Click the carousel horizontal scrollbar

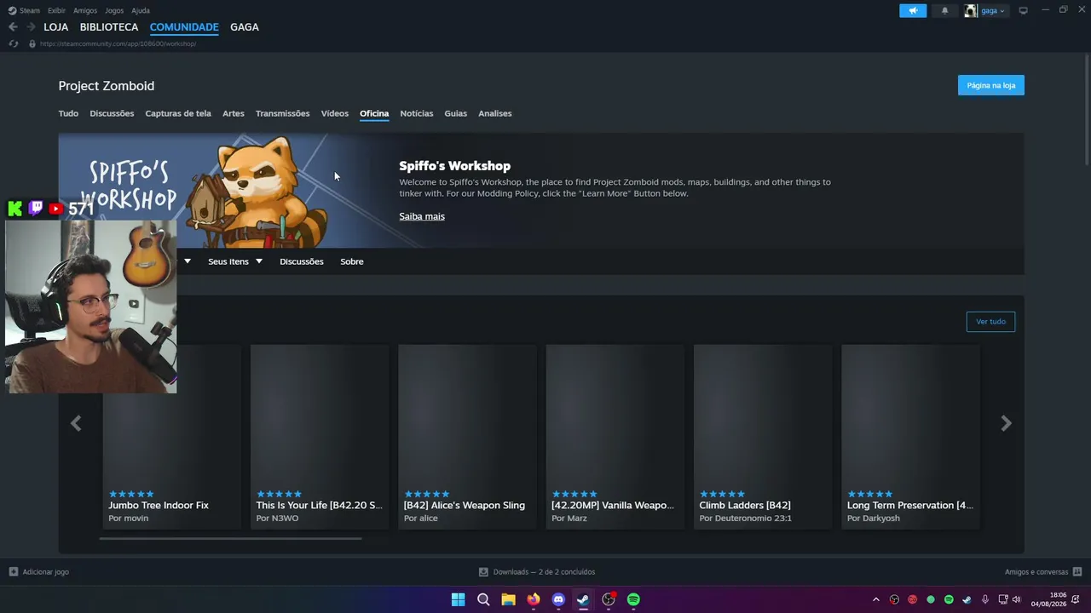[230, 538]
